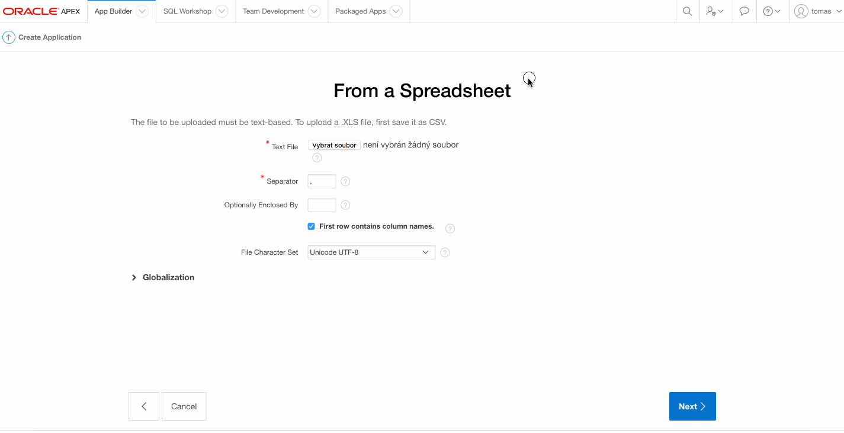844x433 pixels.
Task: Click the feedback speech bubble icon
Action: 744,11
